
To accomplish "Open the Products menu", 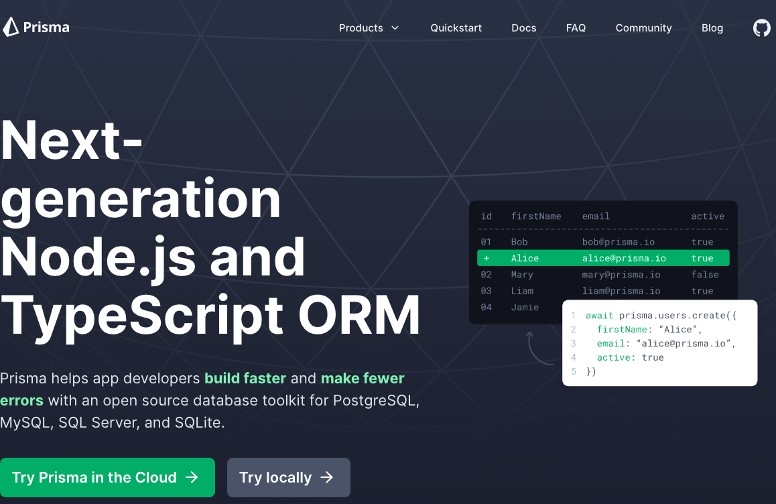I will 361,28.
